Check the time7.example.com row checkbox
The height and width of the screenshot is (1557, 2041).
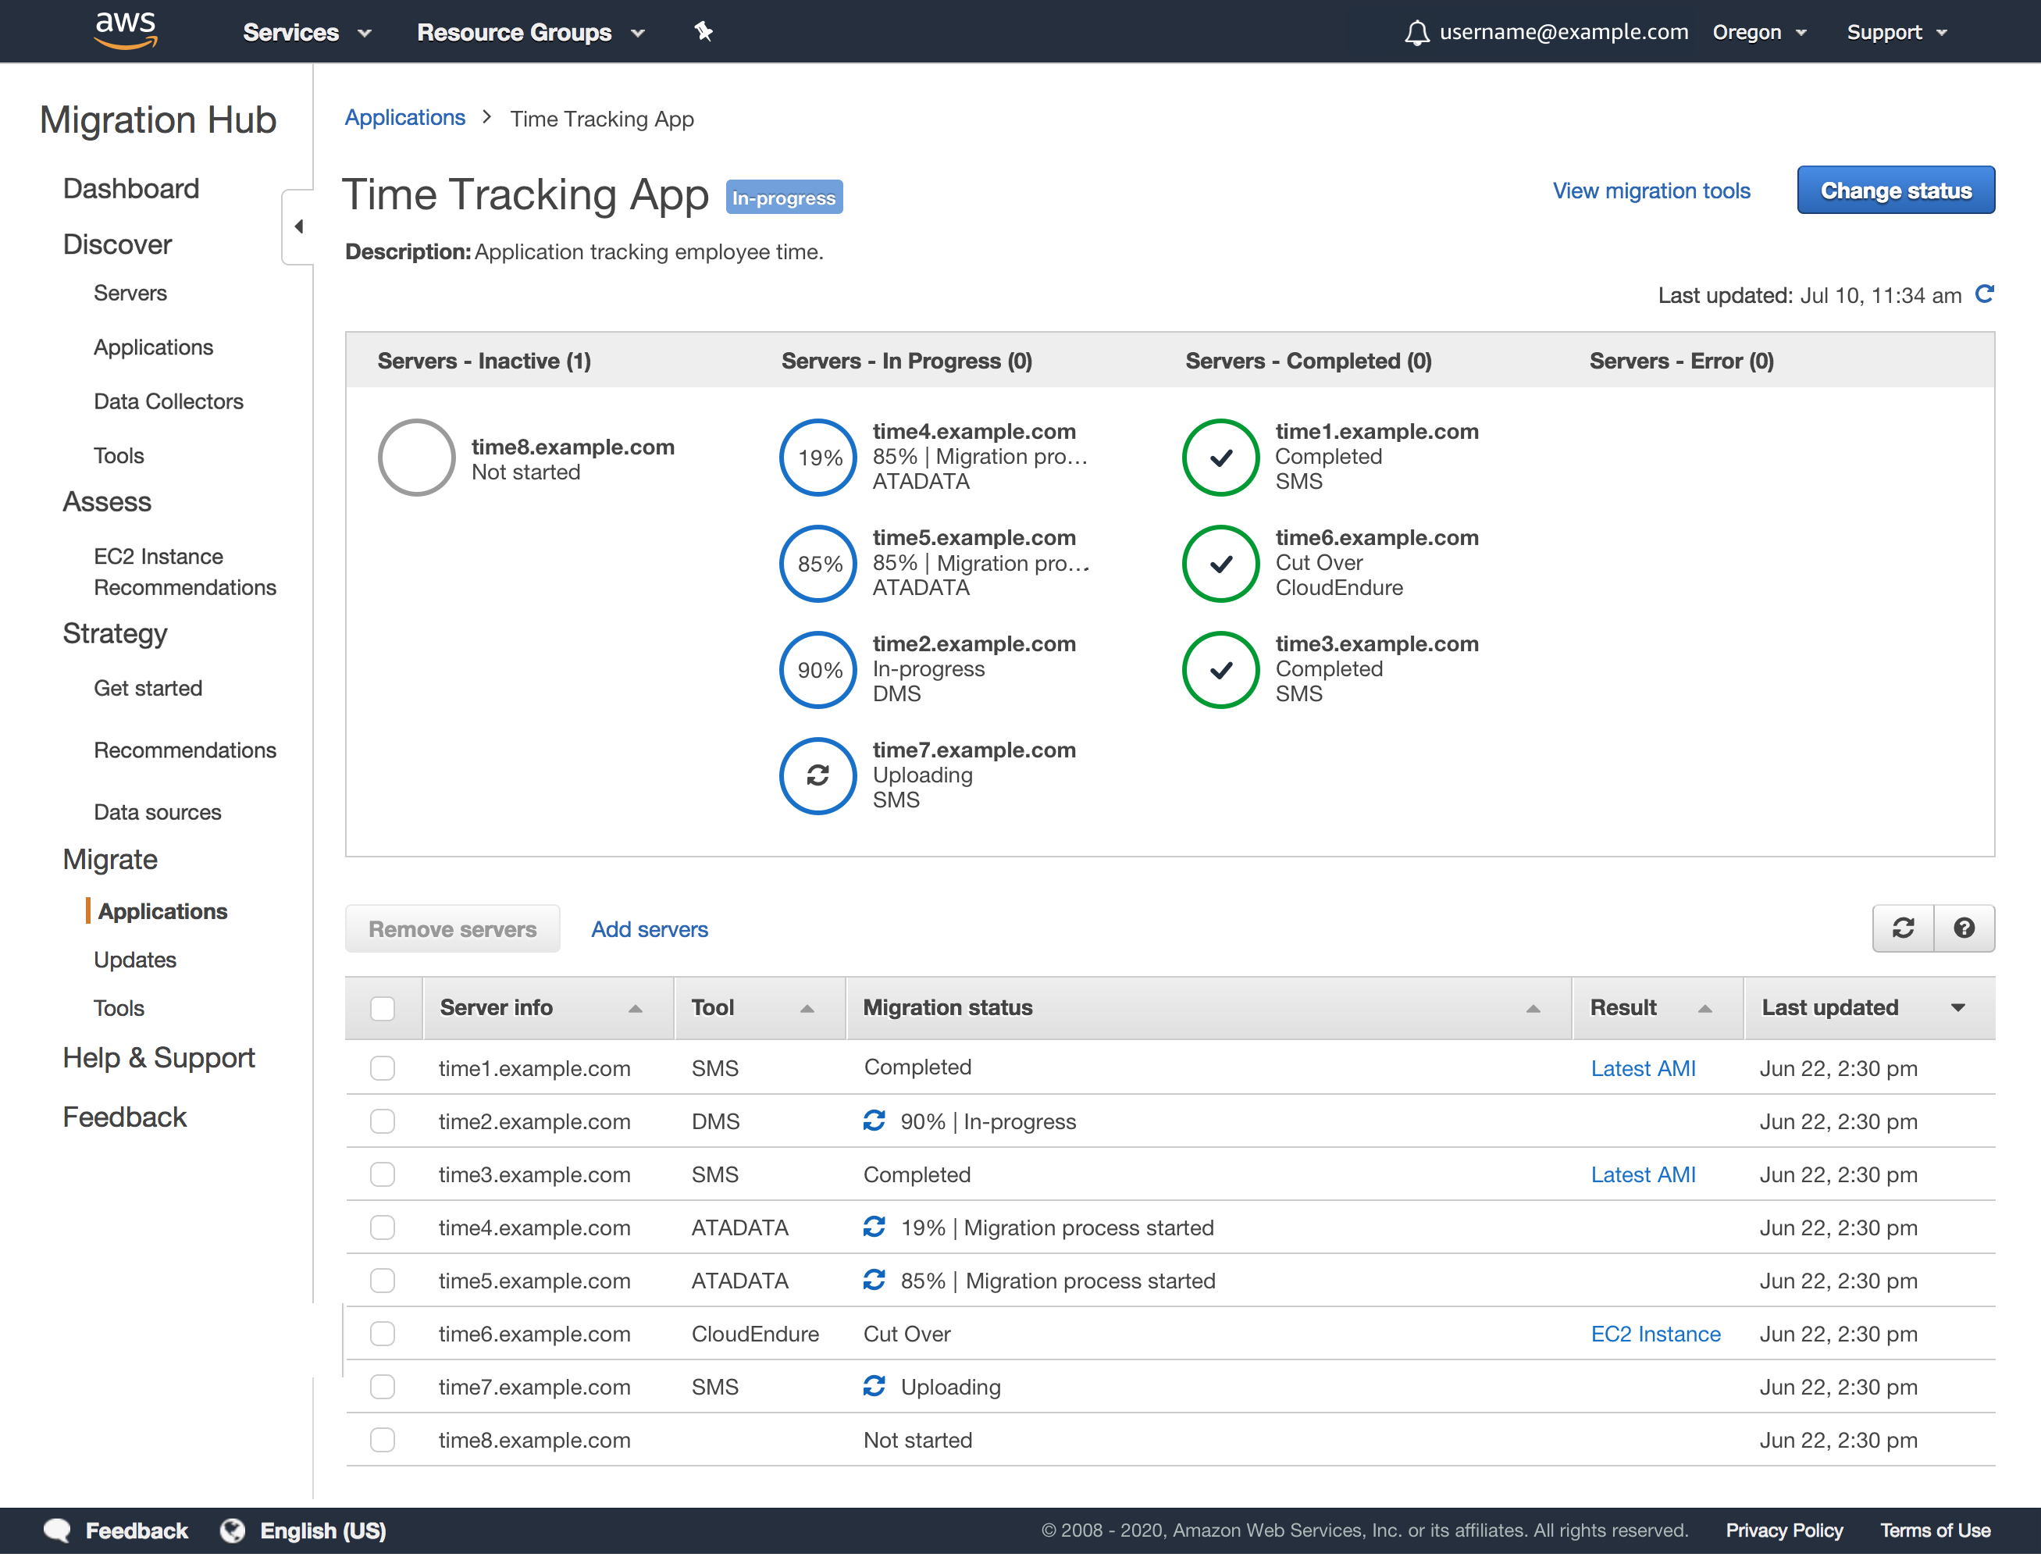coord(383,1387)
